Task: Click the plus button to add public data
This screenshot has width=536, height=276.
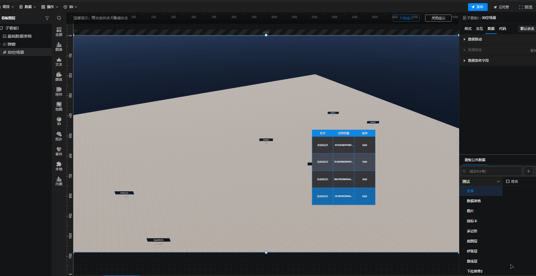Action: tap(528, 171)
